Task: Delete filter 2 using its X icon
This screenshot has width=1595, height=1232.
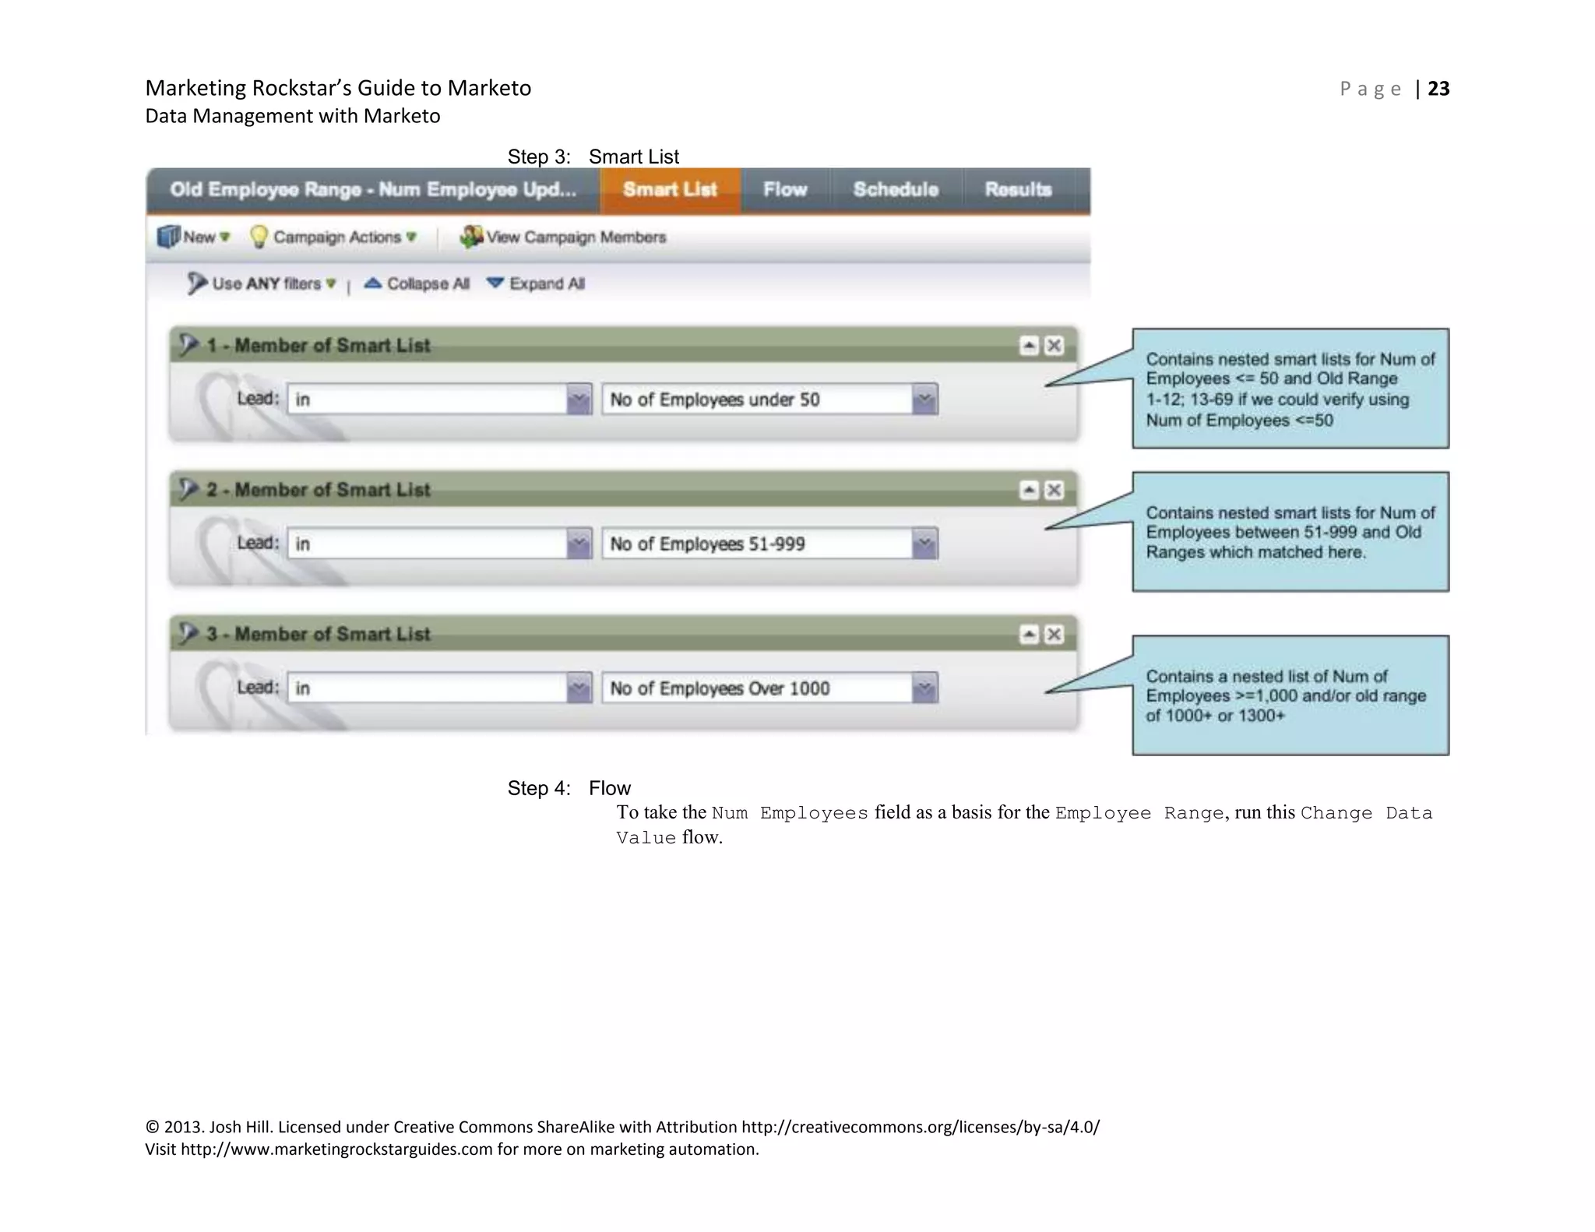Action: 1054,490
